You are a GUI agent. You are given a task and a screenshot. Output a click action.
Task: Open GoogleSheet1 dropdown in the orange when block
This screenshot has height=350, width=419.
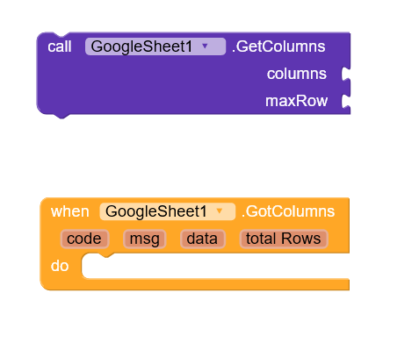tap(167, 211)
